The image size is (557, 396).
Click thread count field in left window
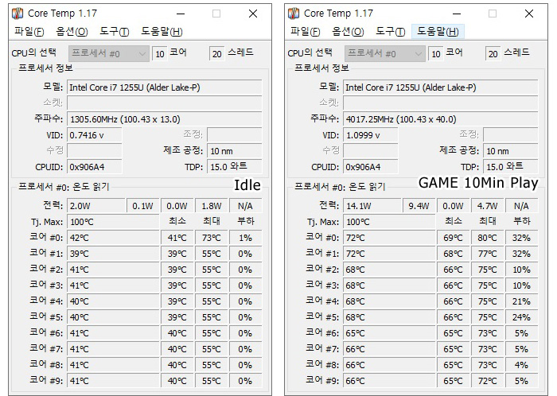click(x=216, y=54)
